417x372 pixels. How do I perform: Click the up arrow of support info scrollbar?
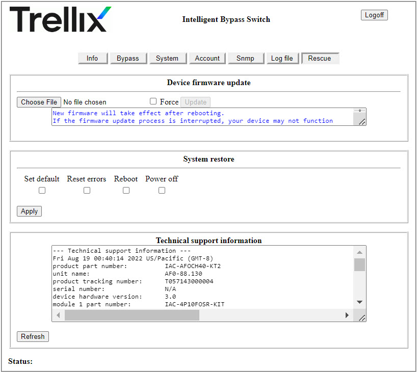click(x=359, y=252)
